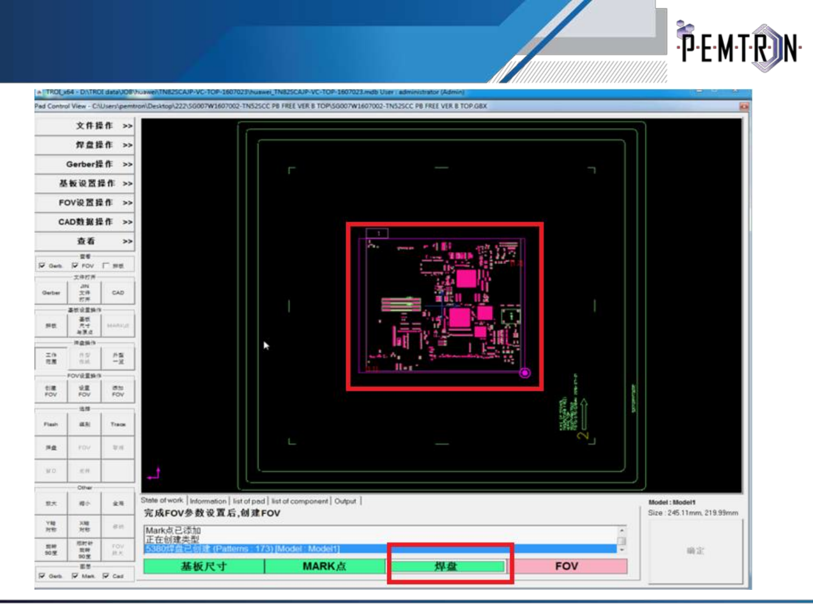Open the Information tab
This screenshot has height=609, width=813.
pyautogui.click(x=208, y=501)
